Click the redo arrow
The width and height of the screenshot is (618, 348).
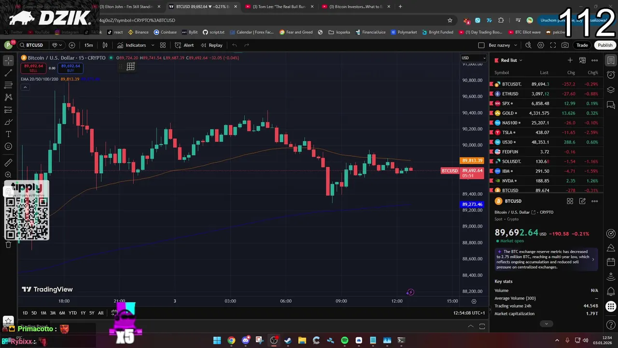(247, 45)
